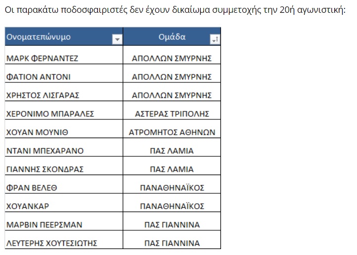This screenshot has width=357, height=255.
Task: Click the ΜΑΡΚ ΦΕΡΝΑΝΤΕΖ cell
Action: (64, 55)
